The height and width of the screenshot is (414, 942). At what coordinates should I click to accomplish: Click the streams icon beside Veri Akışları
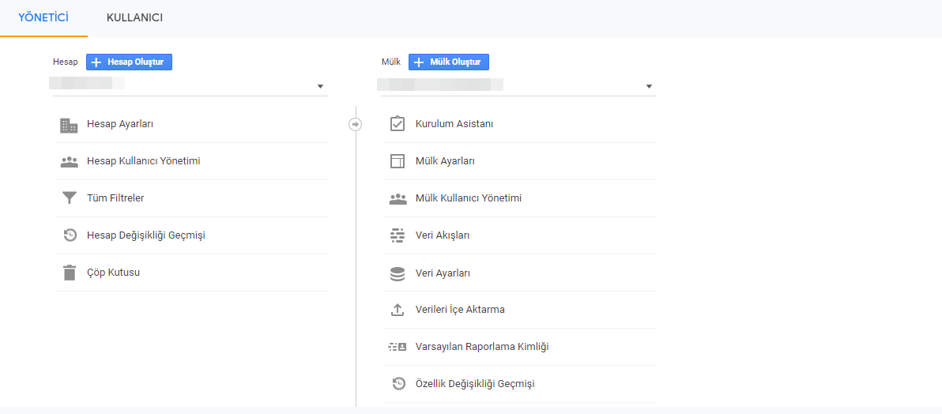point(397,235)
